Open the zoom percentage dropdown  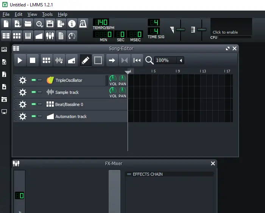point(181,60)
